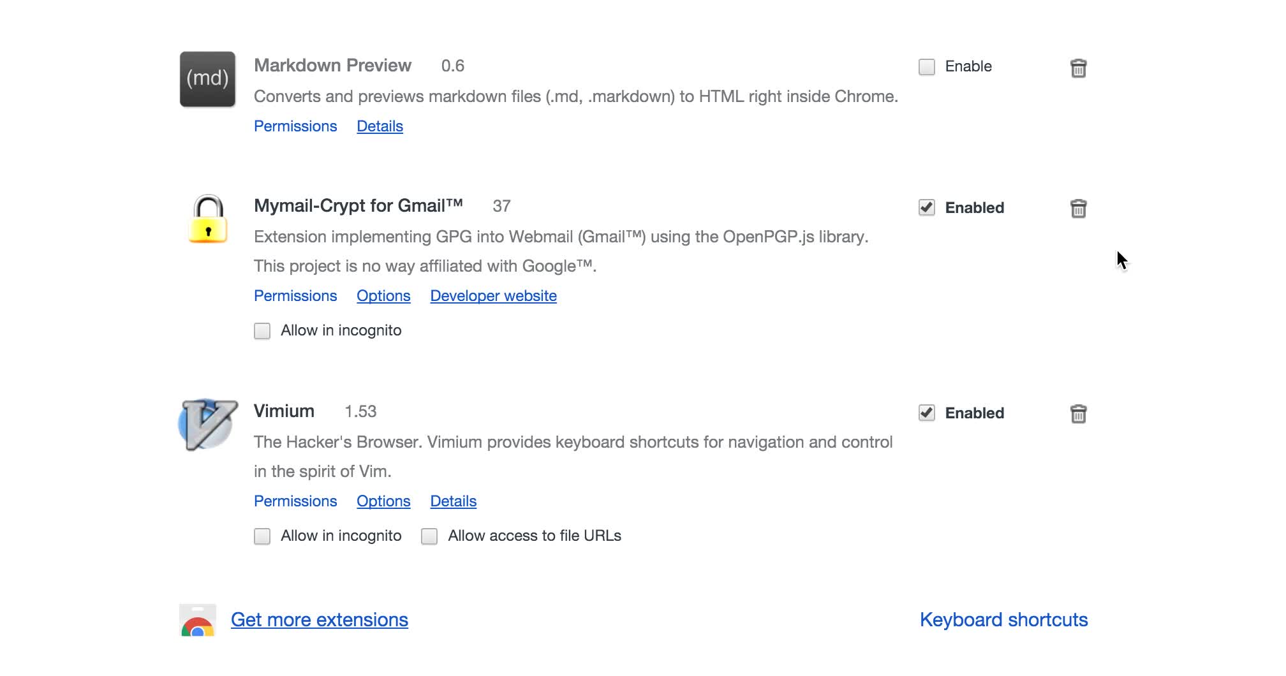Allow Mymail-Crypt in incognito checkbox
The height and width of the screenshot is (676, 1286).
262,331
